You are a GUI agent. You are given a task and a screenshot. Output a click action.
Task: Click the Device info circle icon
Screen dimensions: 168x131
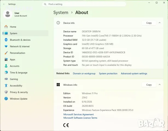[x=58, y=23]
